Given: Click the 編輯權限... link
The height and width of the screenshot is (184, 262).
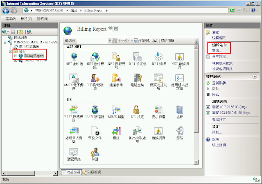Looking at the screenshot, I should 220,38.
